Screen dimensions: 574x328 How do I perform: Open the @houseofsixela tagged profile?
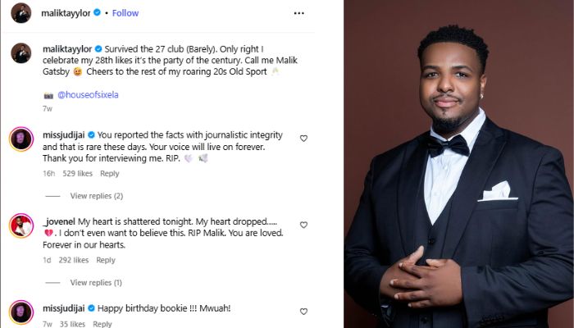tap(88, 95)
